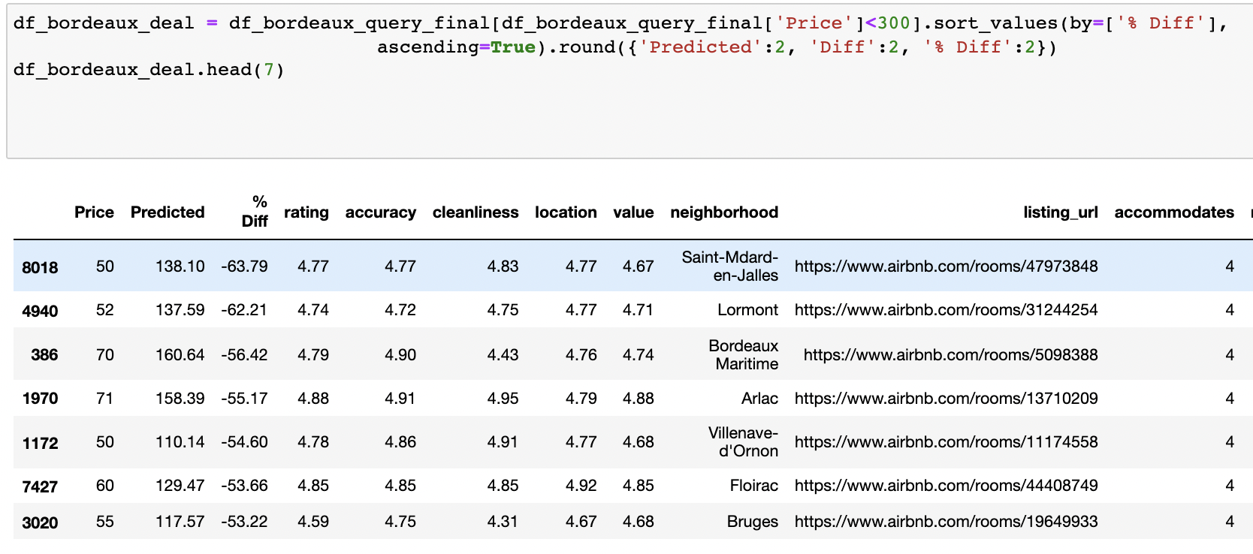
Task: Click the % Diff value -62.21
Action: [x=244, y=310]
